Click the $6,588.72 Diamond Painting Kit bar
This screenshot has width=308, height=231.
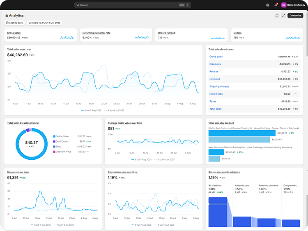[242, 133]
